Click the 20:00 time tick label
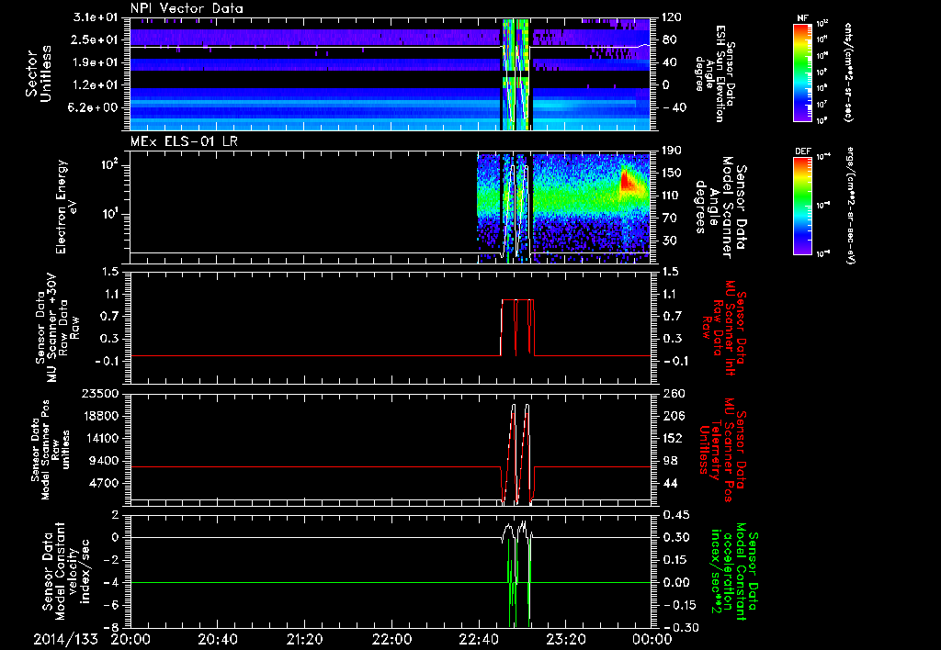Image resolution: width=941 pixels, height=650 pixels. (x=130, y=639)
